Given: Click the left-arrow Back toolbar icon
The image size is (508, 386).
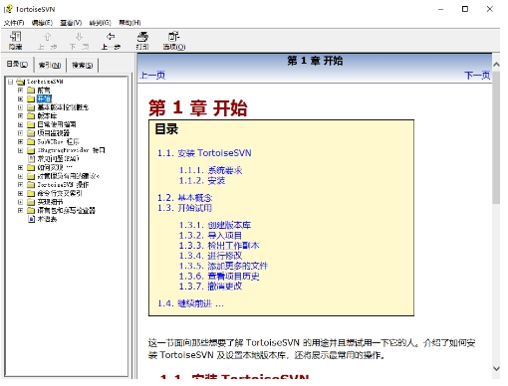Looking at the screenshot, I should (x=111, y=40).
